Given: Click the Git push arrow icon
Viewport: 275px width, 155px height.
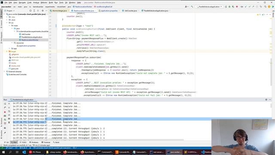Looking at the screenshot, I should [253, 7].
